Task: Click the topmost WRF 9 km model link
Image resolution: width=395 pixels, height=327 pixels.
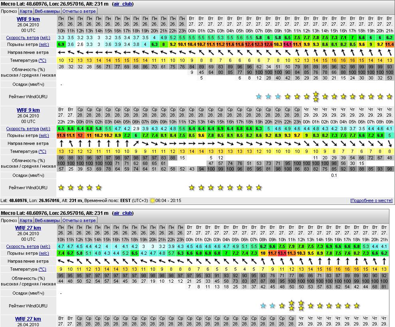Action: [x=28, y=19]
